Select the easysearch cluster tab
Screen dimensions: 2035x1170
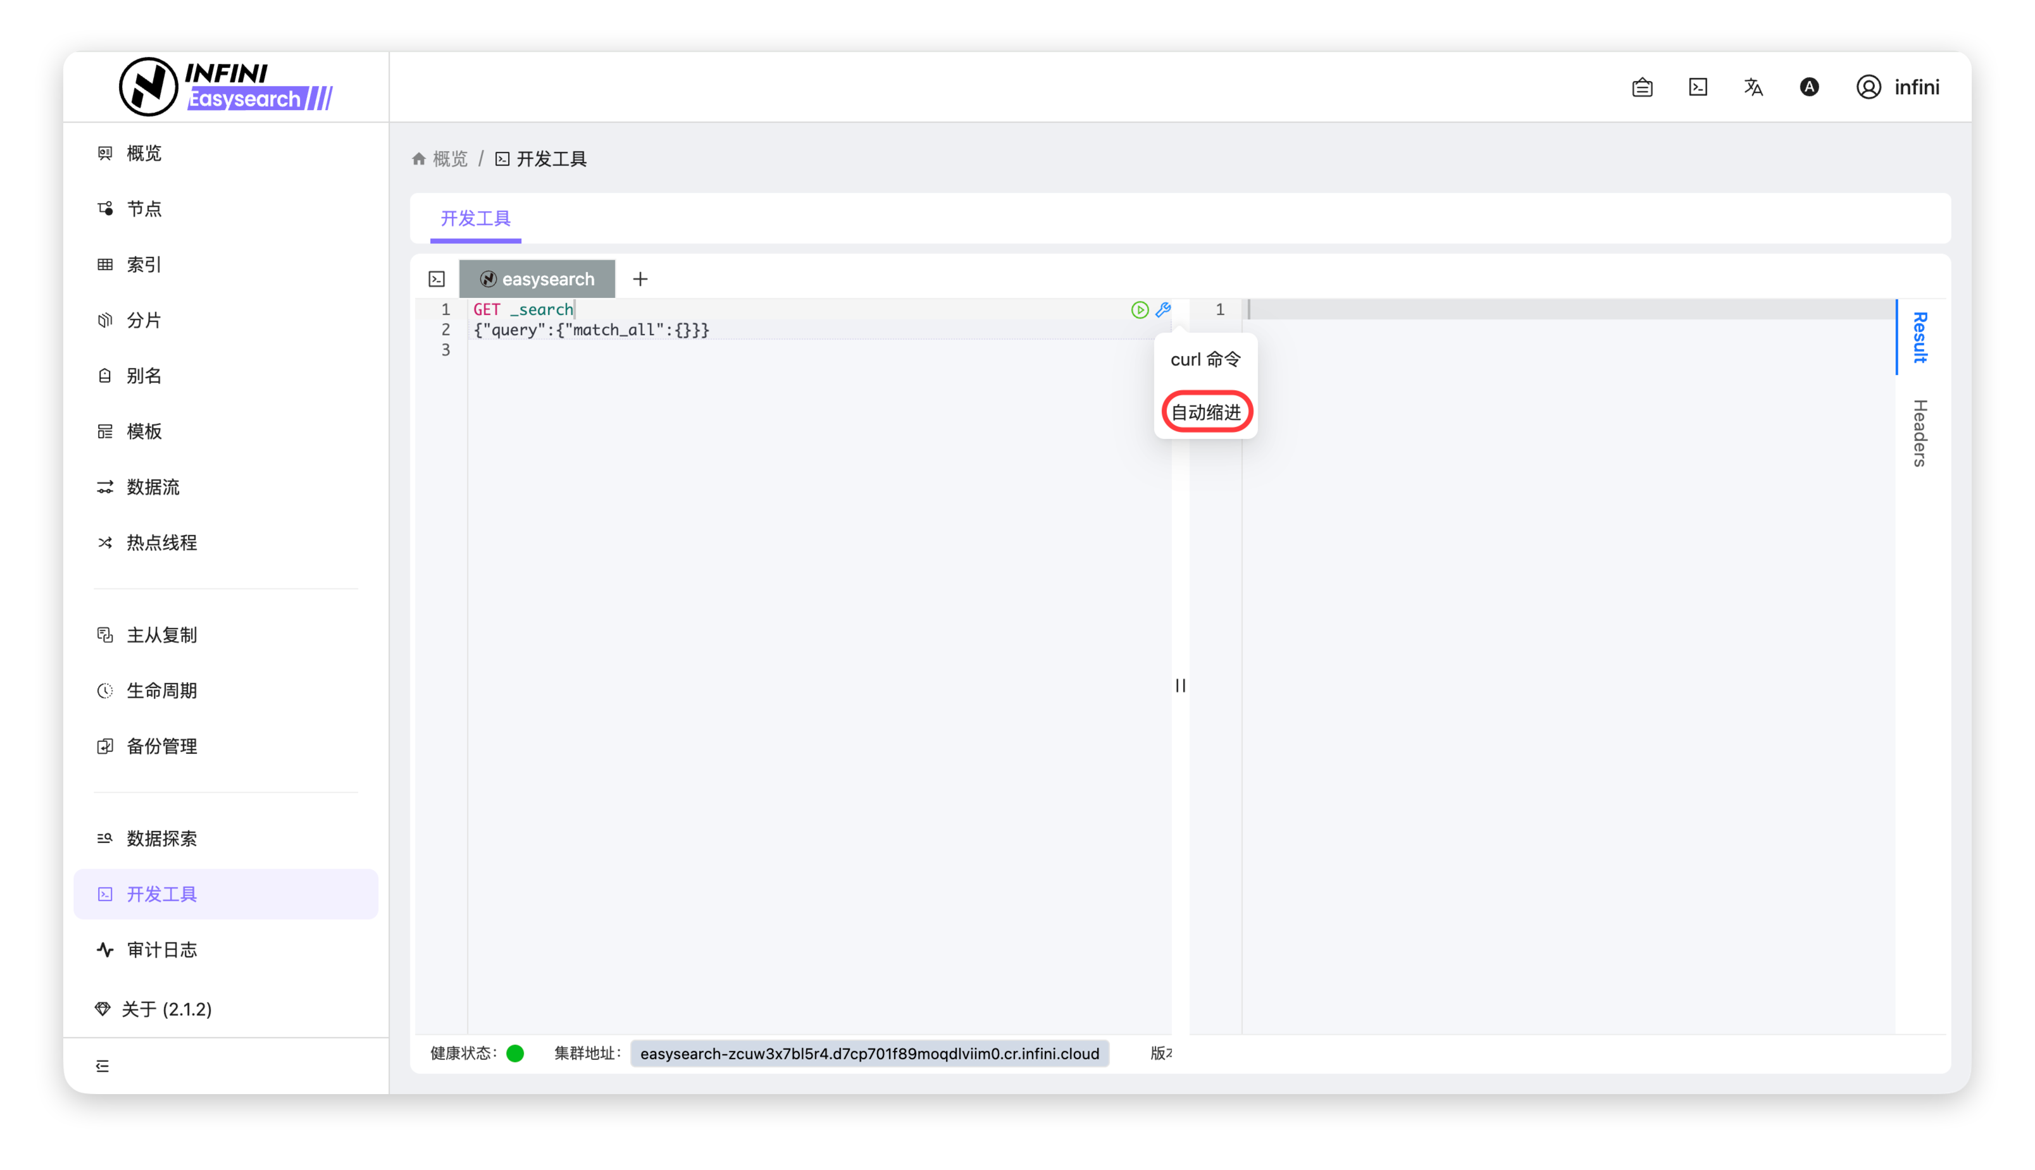tap(537, 279)
